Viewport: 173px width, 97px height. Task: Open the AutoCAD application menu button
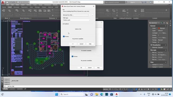tap(3, 3)
